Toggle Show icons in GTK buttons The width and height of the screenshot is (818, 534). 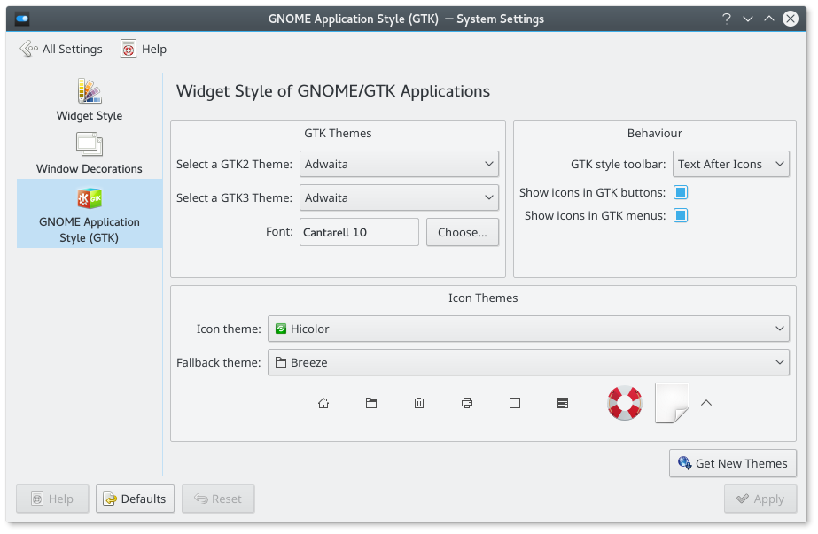pyautogui.click(x=681, y=192)
